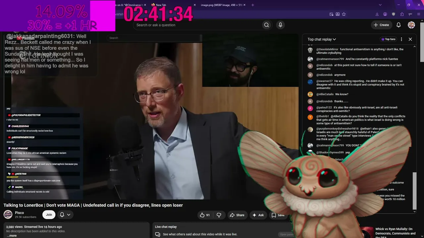Start voice search with the microphone icon

point(280,25)
